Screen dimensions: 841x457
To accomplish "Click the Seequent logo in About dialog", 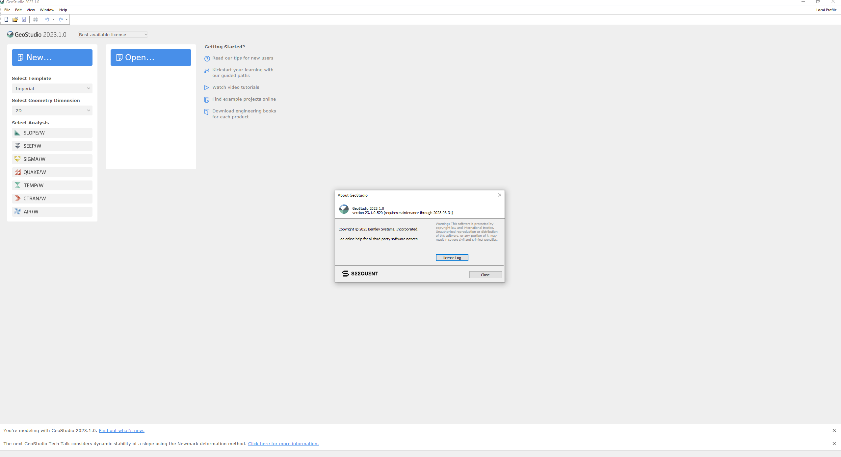I will tap(360, 274).
